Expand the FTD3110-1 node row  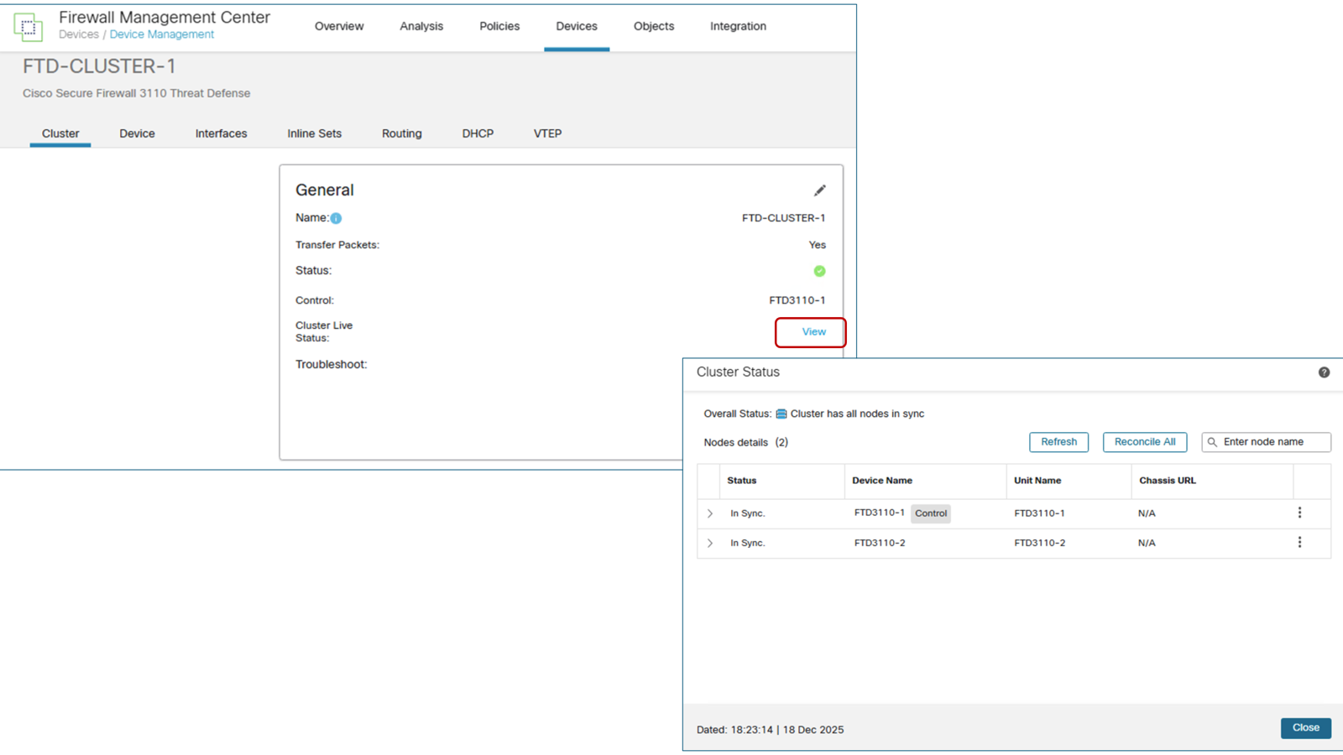point(710,513)
